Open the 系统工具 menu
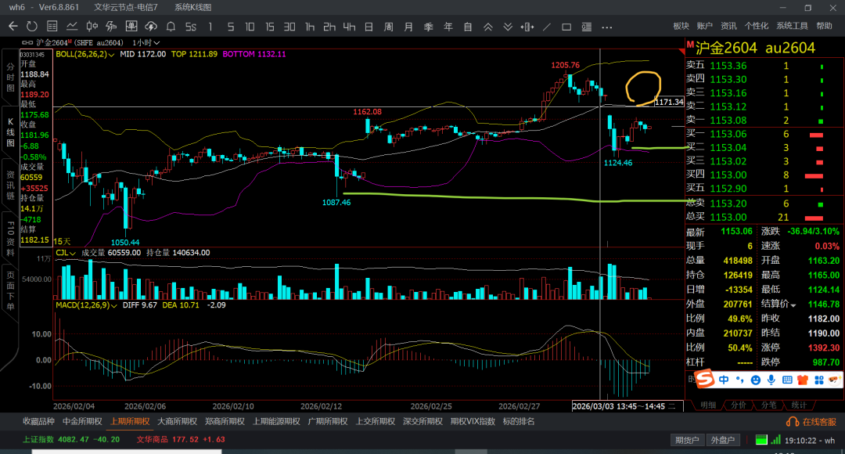Image resolution: width=845 pixels, height=454 pixels. [x=792, y=26]
